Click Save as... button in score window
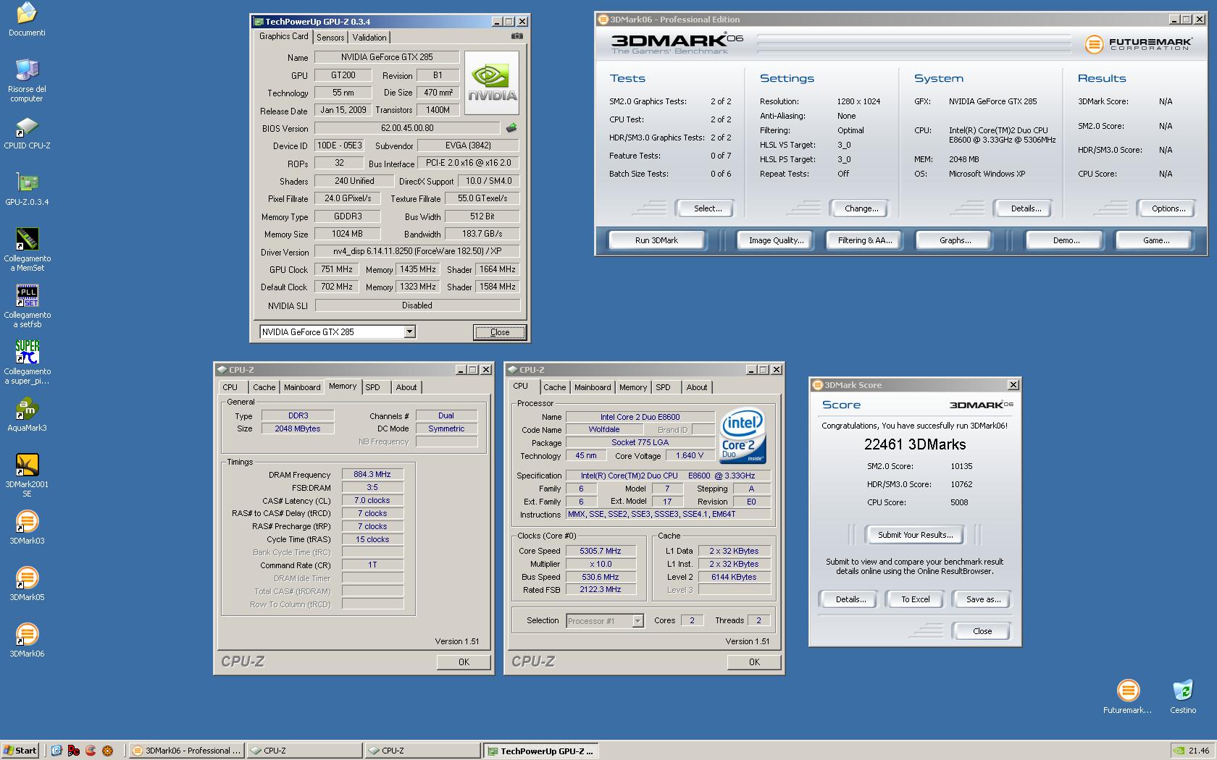1217x760 pixels. click(x=983, y=599)
